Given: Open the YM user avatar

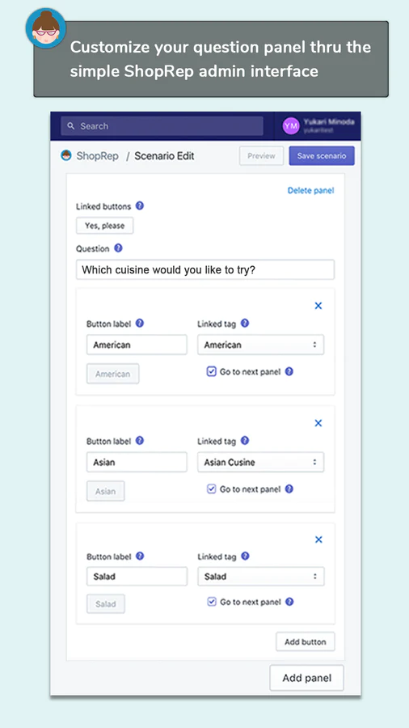Looking at the screenshot, I should 291,126.
